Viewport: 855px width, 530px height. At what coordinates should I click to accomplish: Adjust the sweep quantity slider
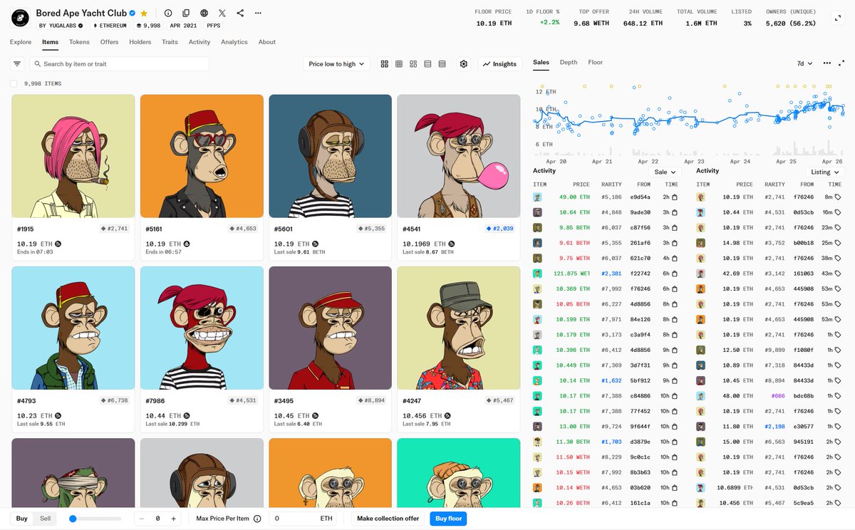(73, 519)
